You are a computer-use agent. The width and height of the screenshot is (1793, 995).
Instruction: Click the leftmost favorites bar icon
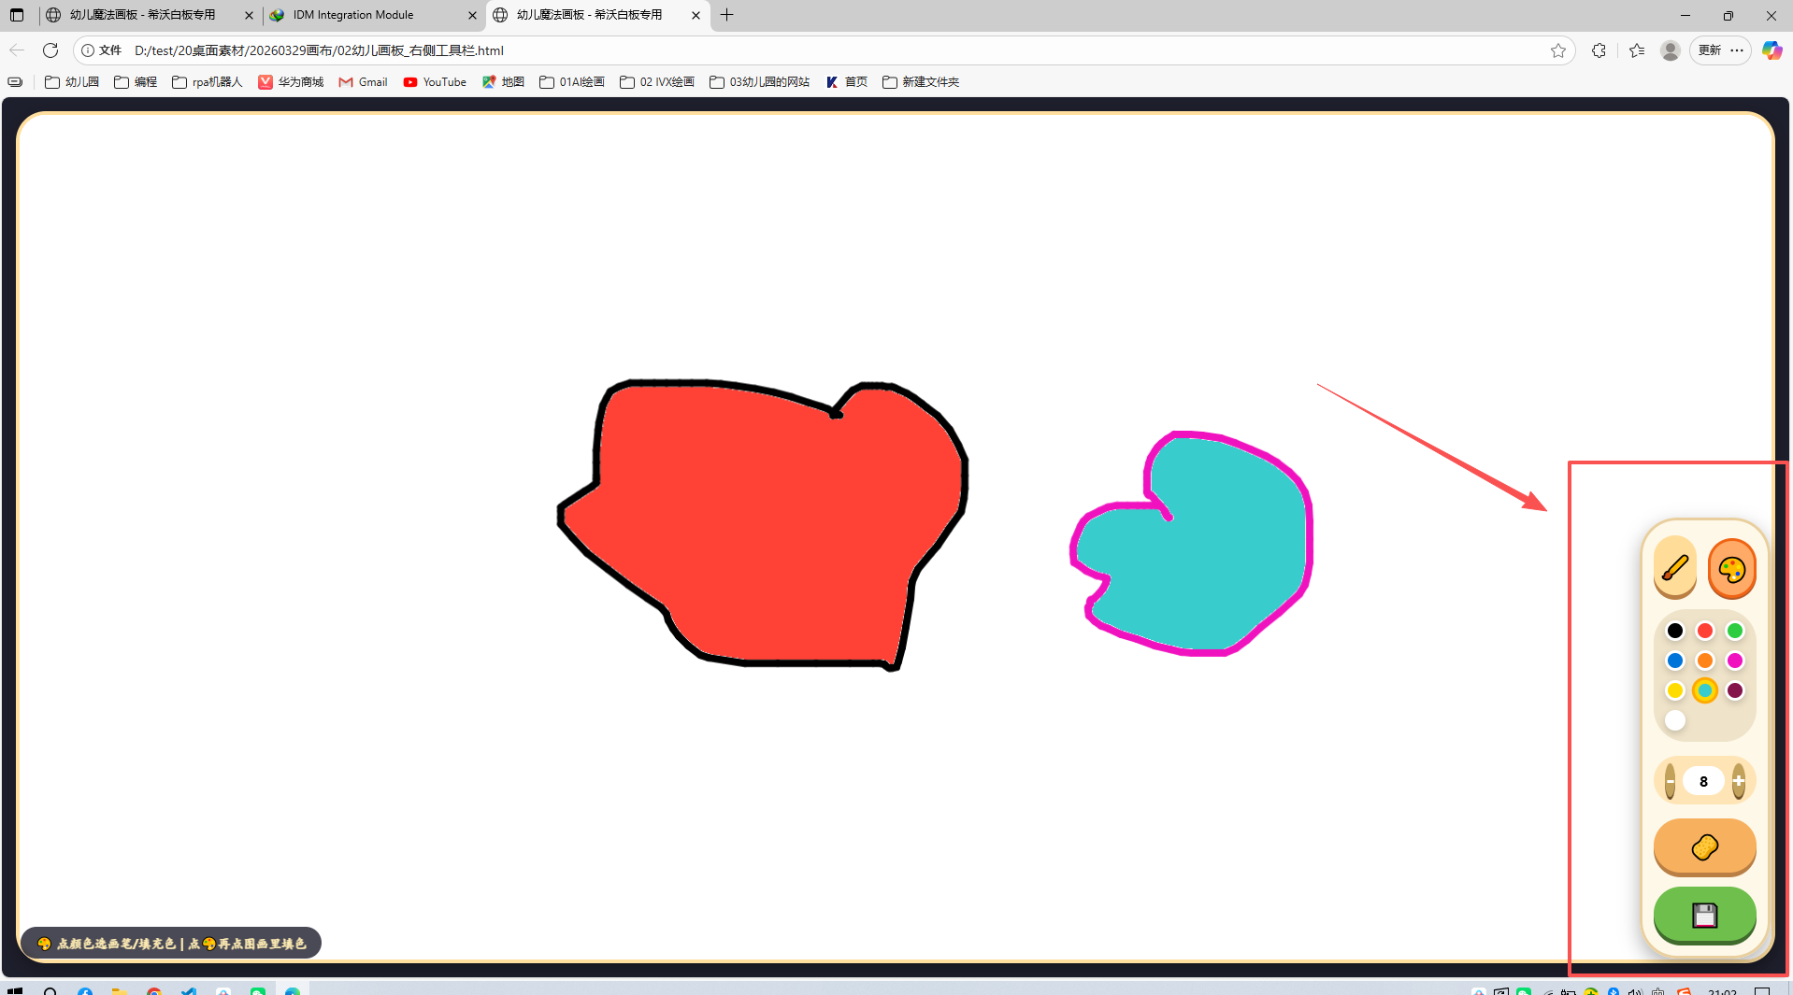point(15,82)
